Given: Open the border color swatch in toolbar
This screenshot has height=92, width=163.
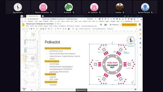Looking at the screenshot, I should [x=69, y=29].
